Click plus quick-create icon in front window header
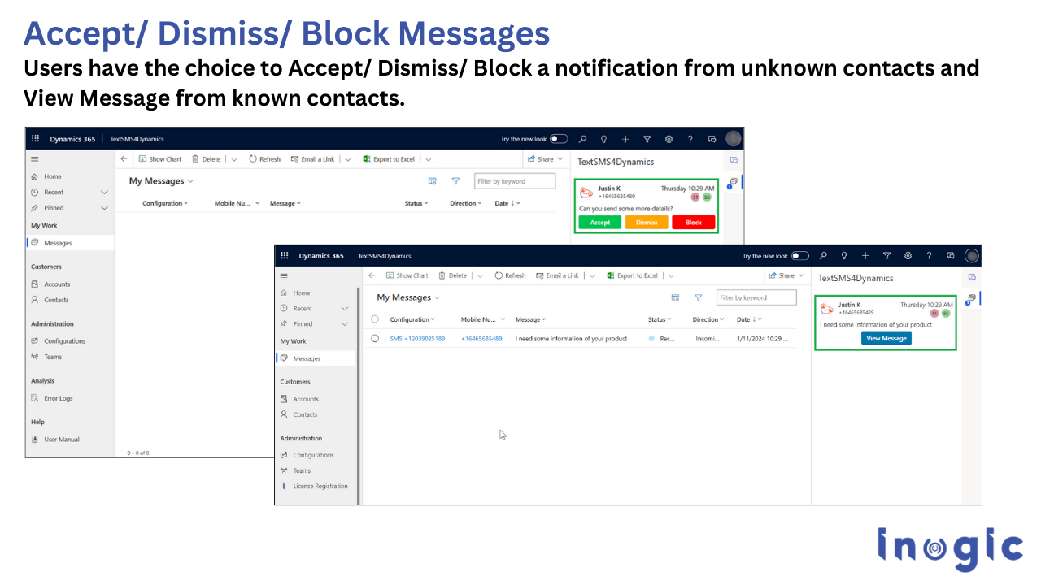 pos(865,255)
